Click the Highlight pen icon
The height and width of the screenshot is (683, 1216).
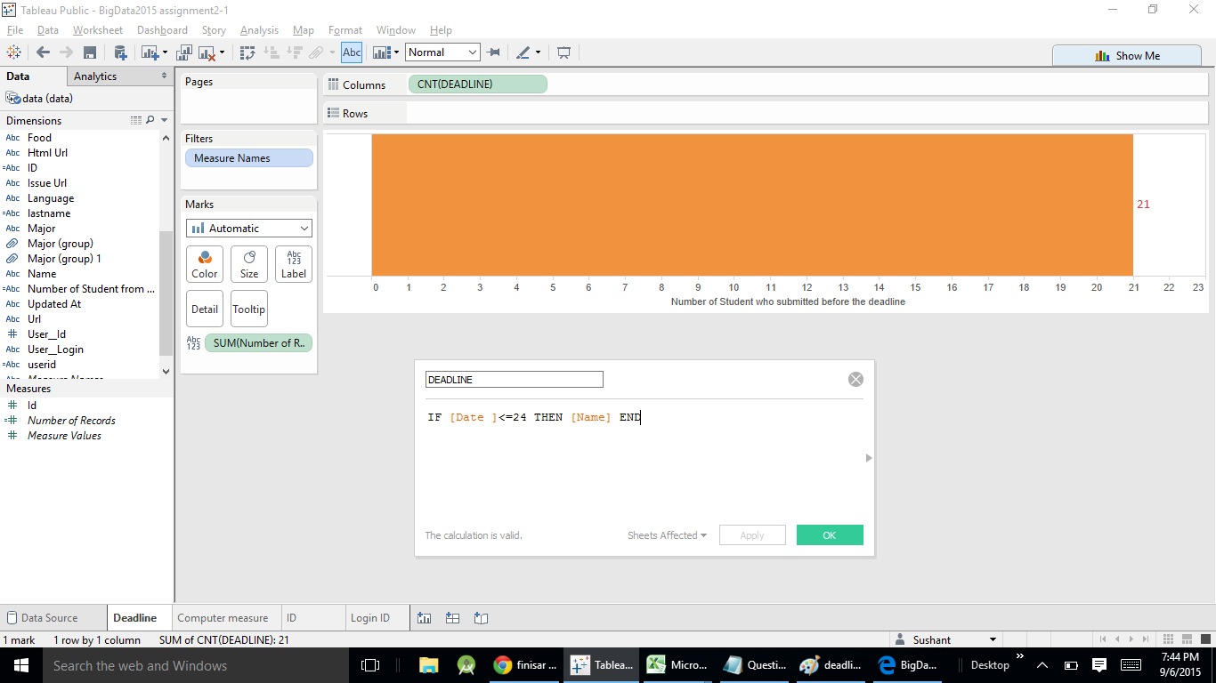(x=523, y=52)
